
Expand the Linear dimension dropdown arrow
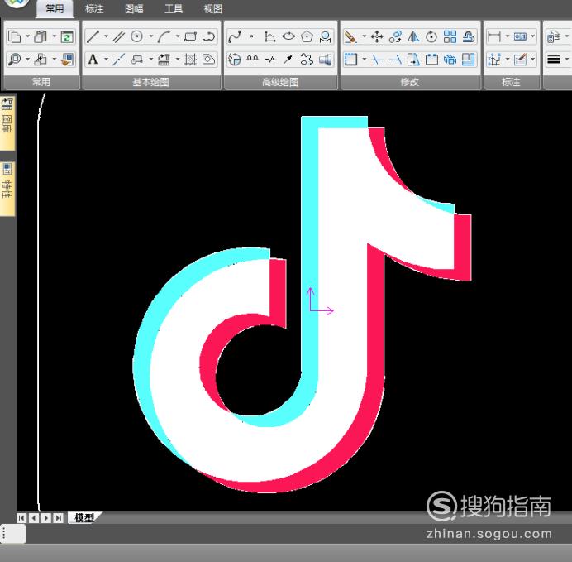coord(507,36)
